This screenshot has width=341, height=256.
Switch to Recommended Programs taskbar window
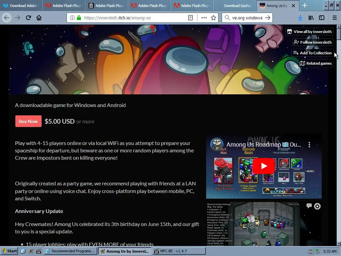coord(71,251)
